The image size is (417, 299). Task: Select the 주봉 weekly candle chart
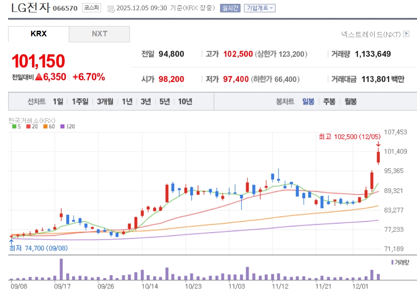[329, 102]
